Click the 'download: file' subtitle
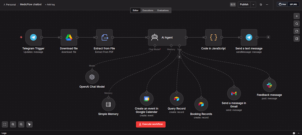Viewport: 302px width, 135px height. [x=69, y=52]
